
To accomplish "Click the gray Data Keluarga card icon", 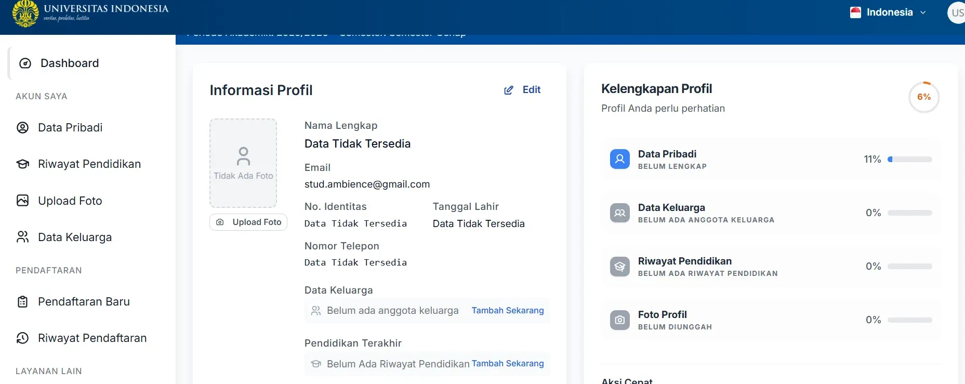I will [x=619, y=213].
